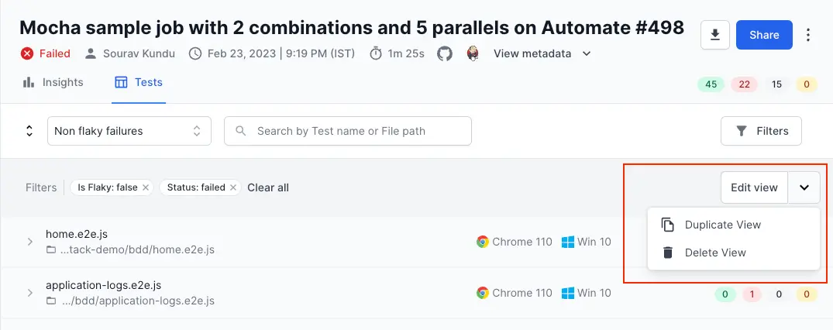Click the GitHub icon in header
833x330 pixels.
tap(445, 54)
